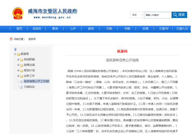The width and height of the screenshot is (191, 134).
Task: Select 机构职能 in the tree
Action: coord(29,59)
